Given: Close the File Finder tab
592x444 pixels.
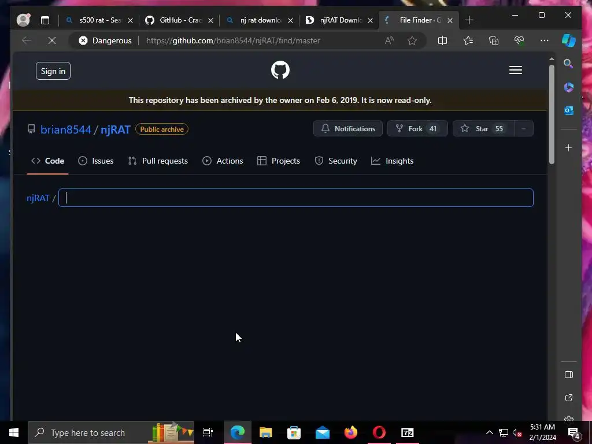Looking at the screenshot, I should pos(450,20).
